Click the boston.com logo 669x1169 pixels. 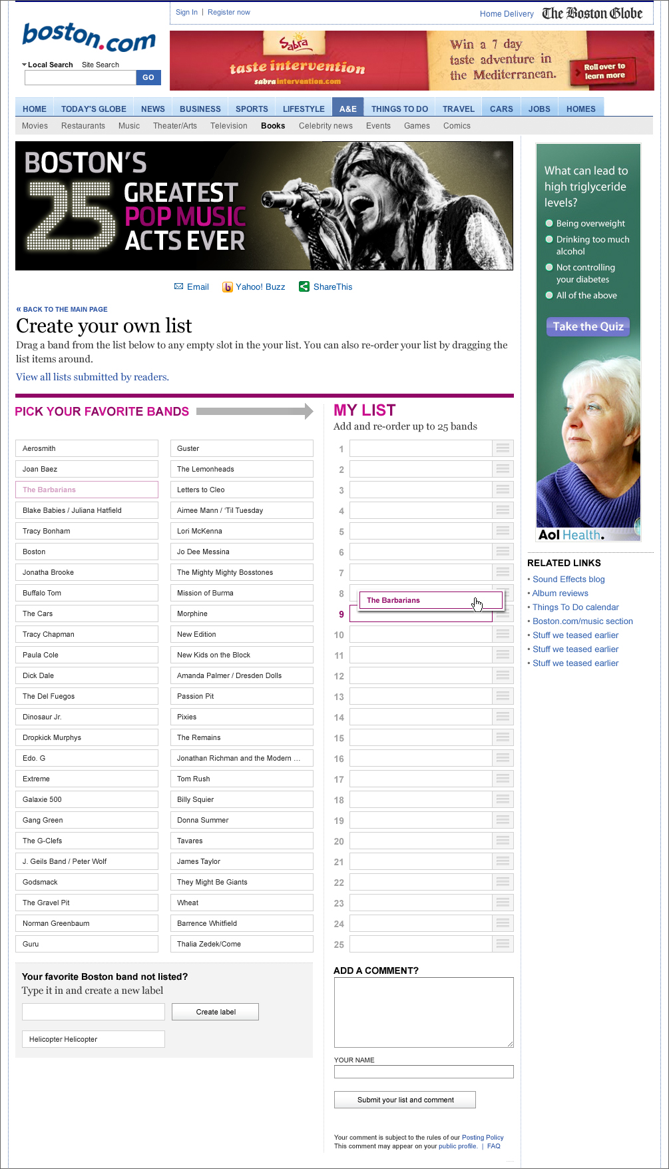point(89,38)
